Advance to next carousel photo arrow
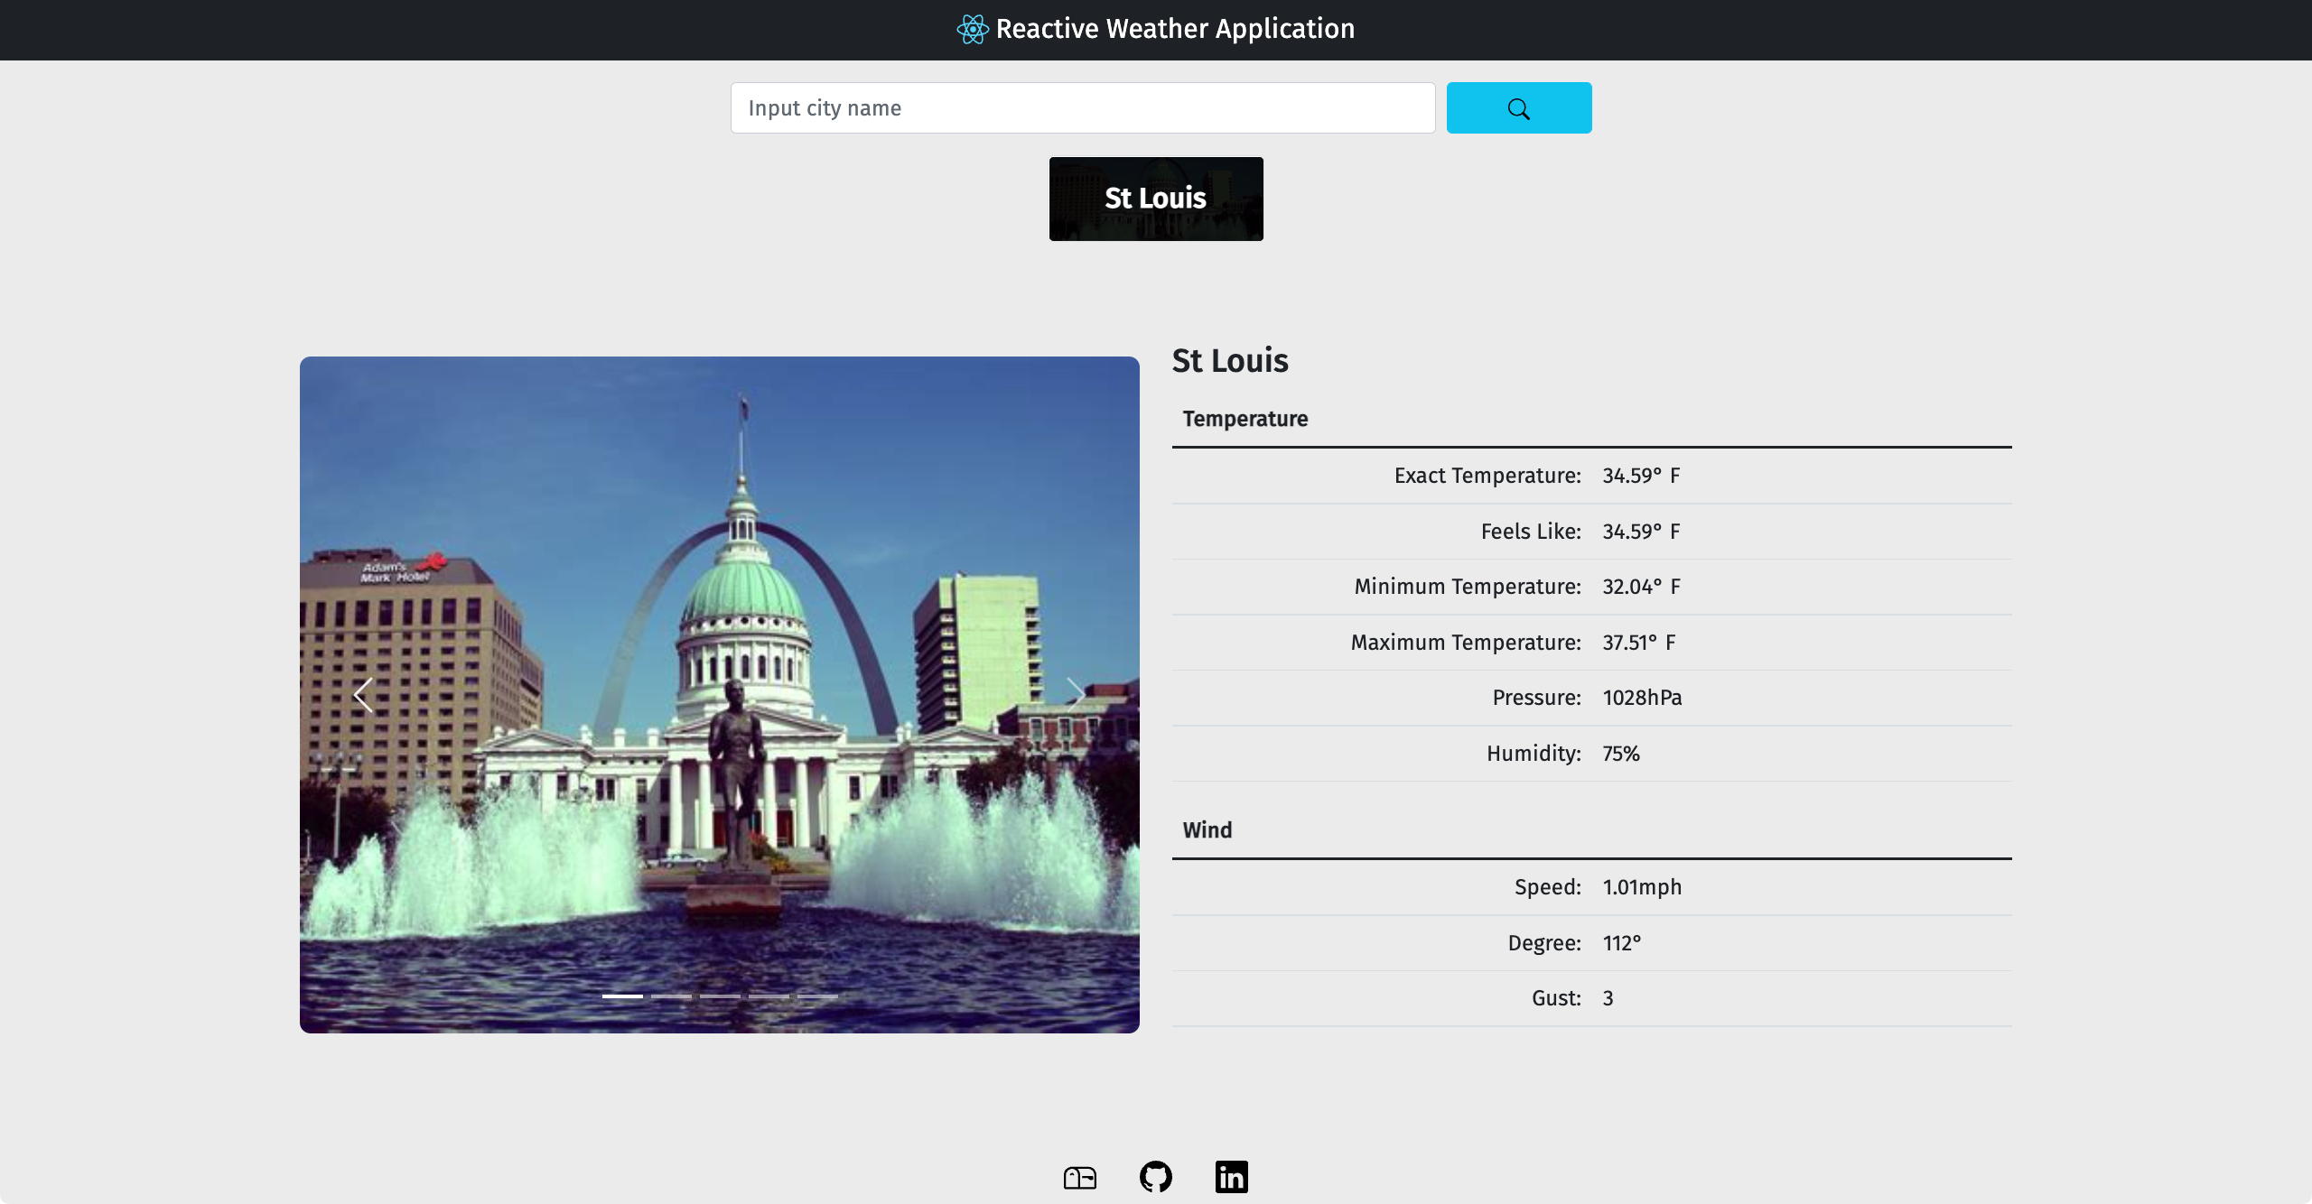The height and width of the screenshot is (1204, 2312). tap(1075, 695)
